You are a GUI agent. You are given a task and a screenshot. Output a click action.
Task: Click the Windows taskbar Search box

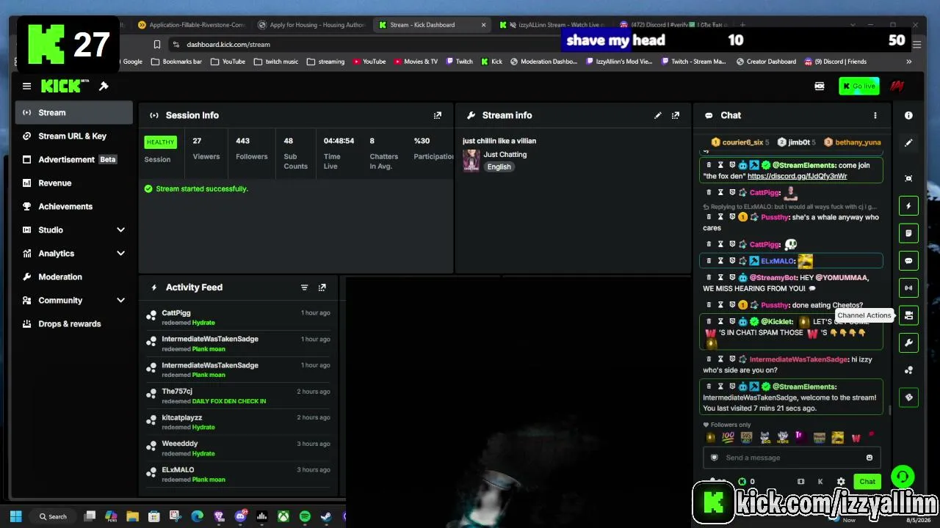click(x=54, y=516)
